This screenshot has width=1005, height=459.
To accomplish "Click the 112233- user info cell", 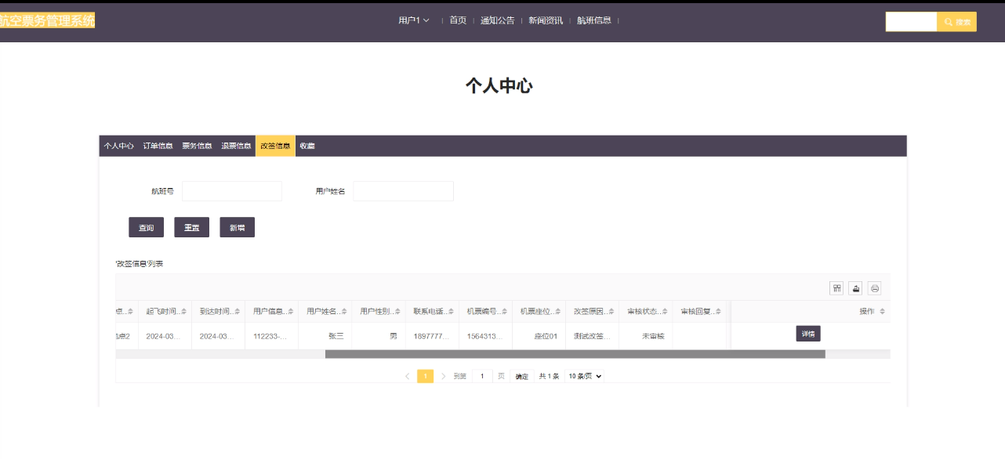I will click(x=271, y=336).
